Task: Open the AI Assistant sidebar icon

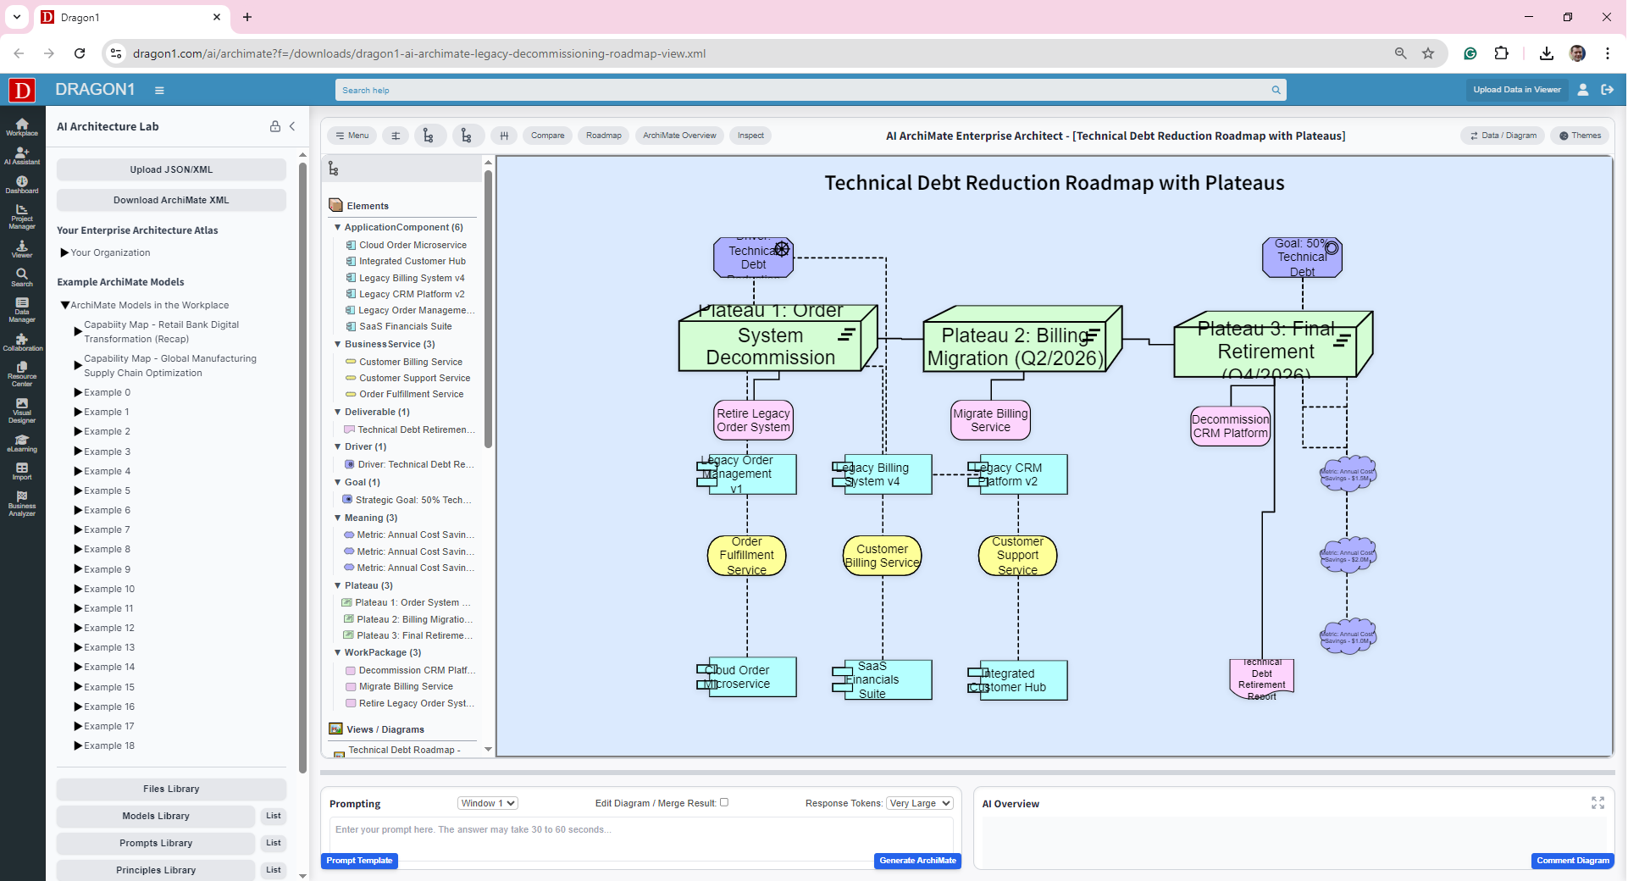Action: point(22,155)
